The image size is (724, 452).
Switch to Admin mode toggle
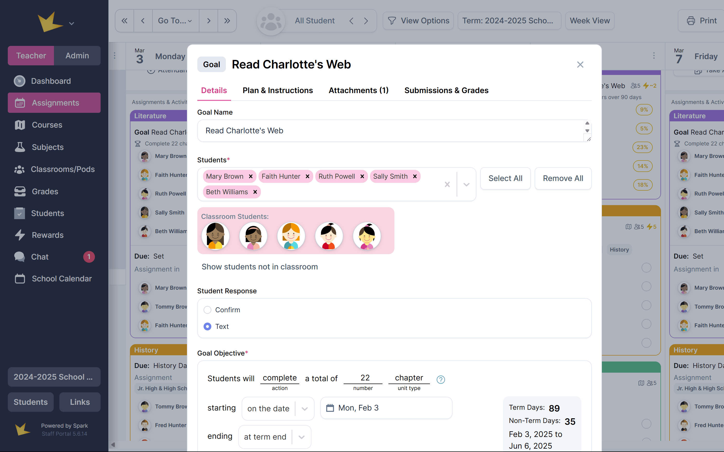tap(77, 55)
